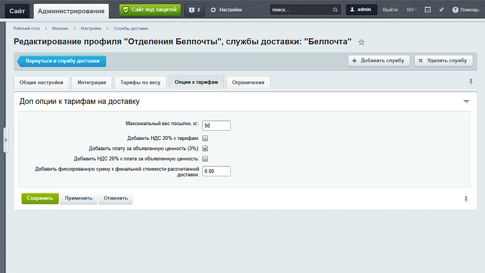Viewport: 485px width, 273px height.
Task: Uncheck плату за объявленную ценность (3%)
Action: coord(205,148)
